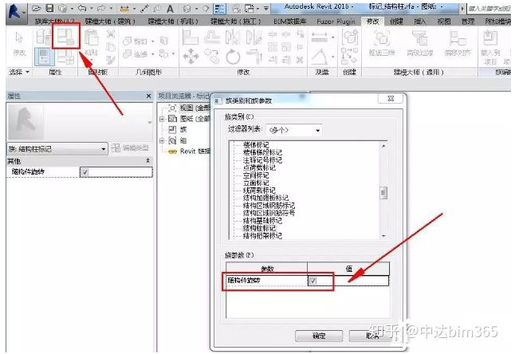515x354 pixels.
Task: Toggle 随构件旋转 checkbox in dialog
Action: (313, 281)
